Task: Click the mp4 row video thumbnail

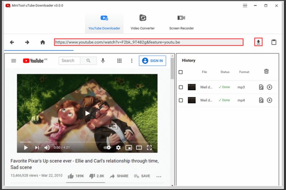Action: coord(192,100)
